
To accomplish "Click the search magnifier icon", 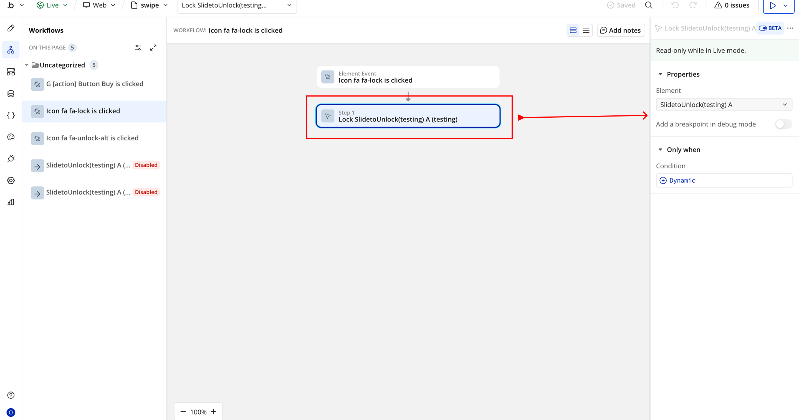I will tap(649, 5).
